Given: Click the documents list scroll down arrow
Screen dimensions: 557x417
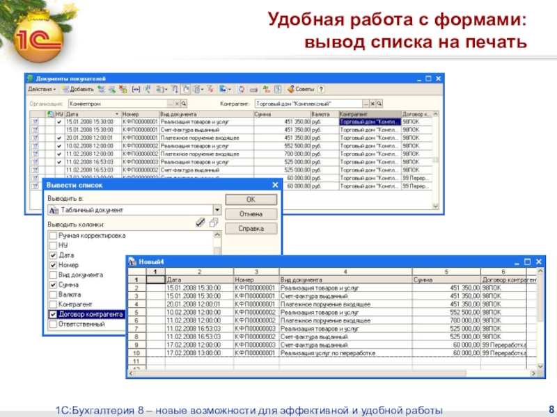Looking at the screenshot, I should click(x=436, y=206).
